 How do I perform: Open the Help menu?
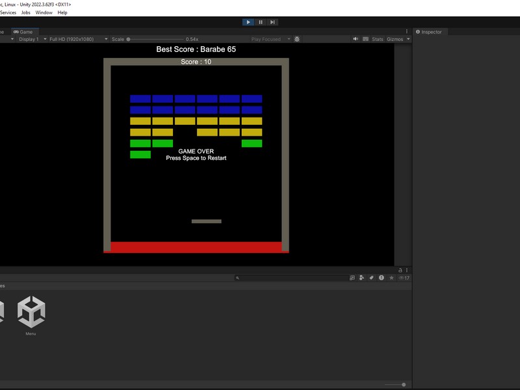pos(62,12)
